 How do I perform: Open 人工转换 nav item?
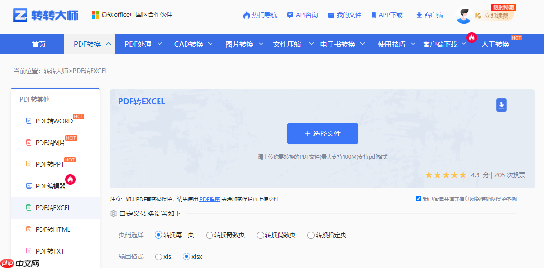pos(495,44)
